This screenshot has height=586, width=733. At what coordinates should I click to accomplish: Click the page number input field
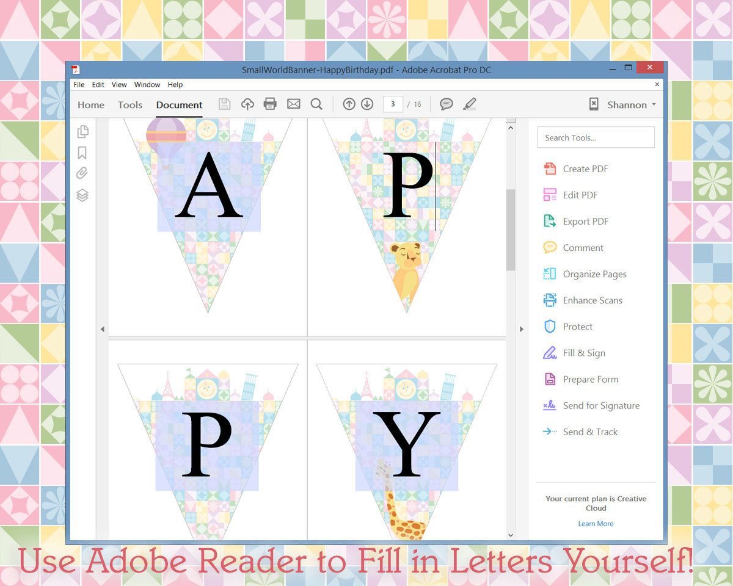[x=393, y=104]
